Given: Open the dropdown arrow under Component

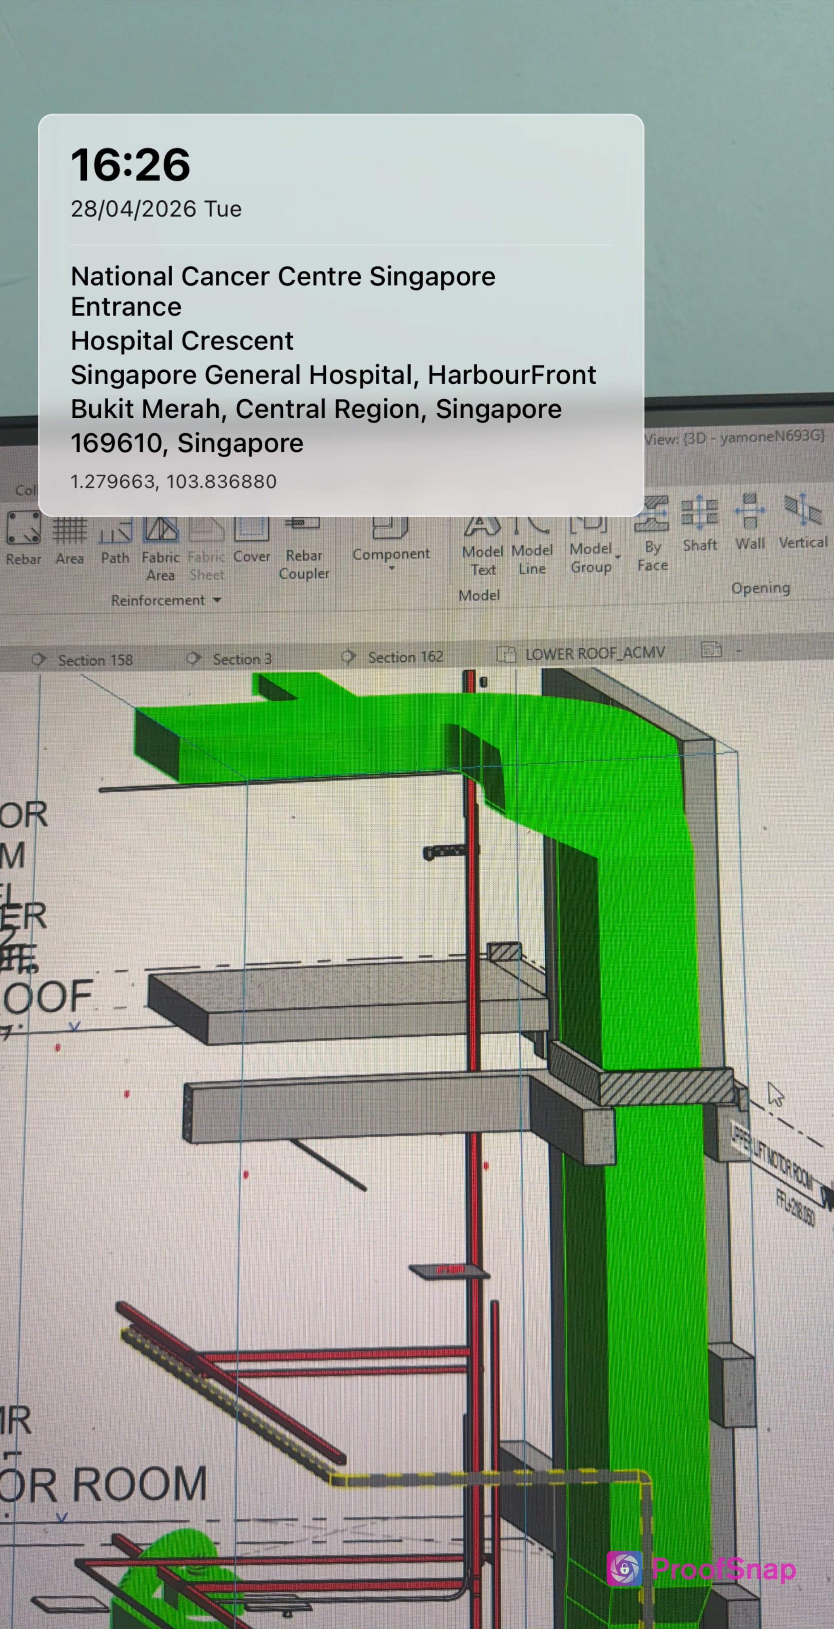Looking at the screenshot, I should (x=392, y=568).
